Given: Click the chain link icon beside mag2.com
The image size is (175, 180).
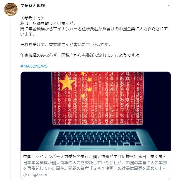Looking at the screenshot, I should pyautogui.click(x=25, y=175).
